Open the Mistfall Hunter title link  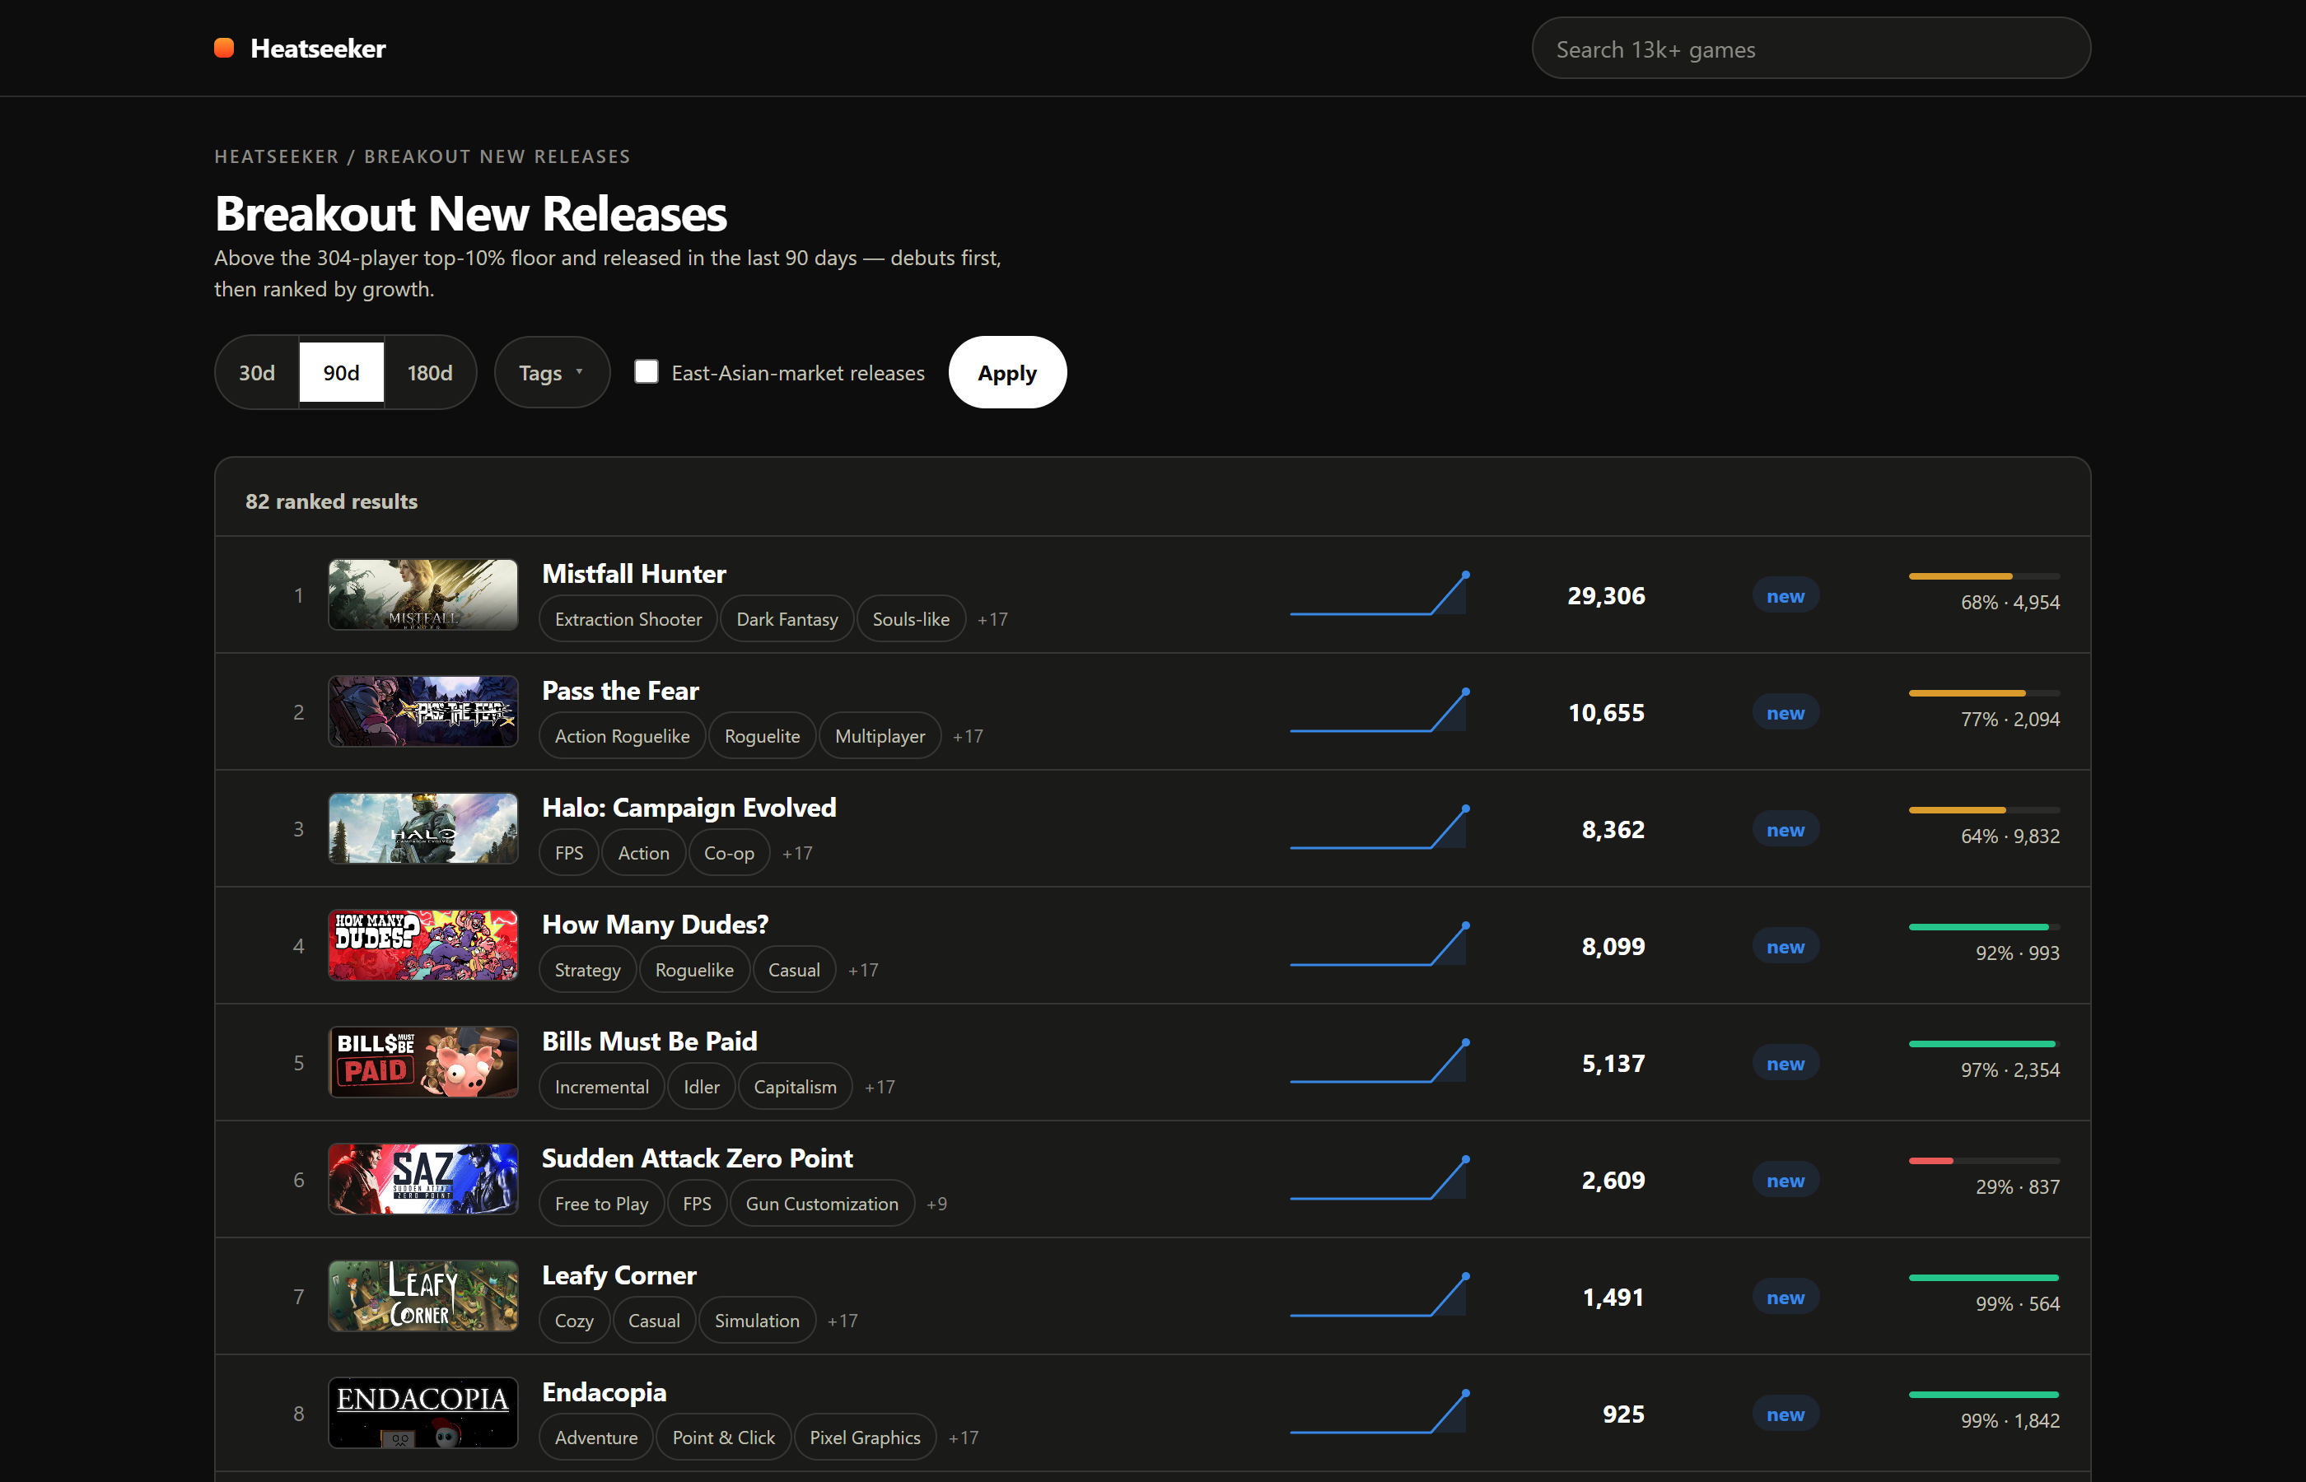coord(633,574)
